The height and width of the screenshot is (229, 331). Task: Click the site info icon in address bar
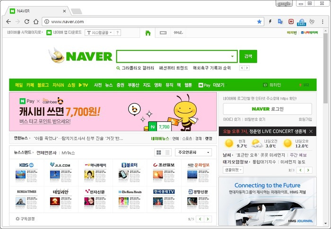(47, 22)
